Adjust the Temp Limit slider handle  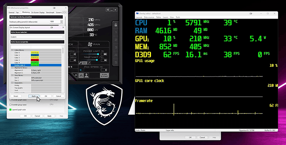click(97, 60)
